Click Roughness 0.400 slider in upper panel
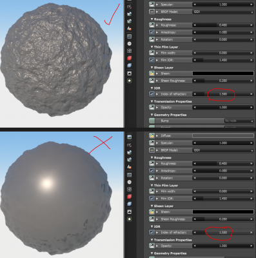This screenshot has height=258, width=256. click(x=223, y=25)
